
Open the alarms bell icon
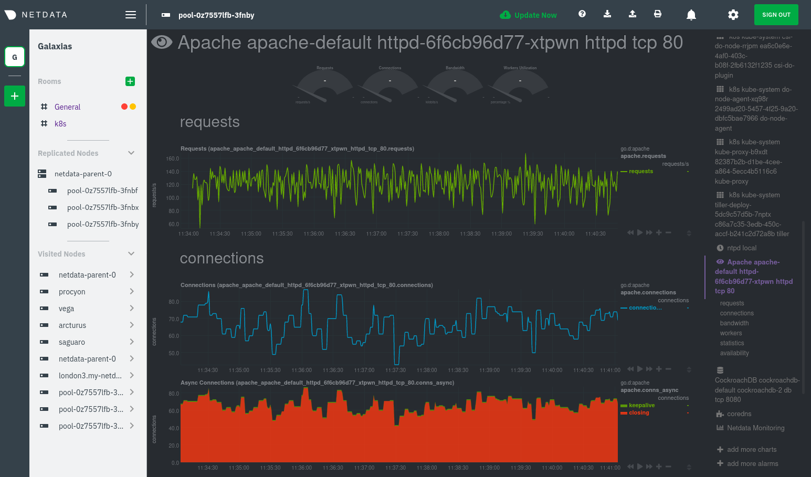click(x=691, y=15)
